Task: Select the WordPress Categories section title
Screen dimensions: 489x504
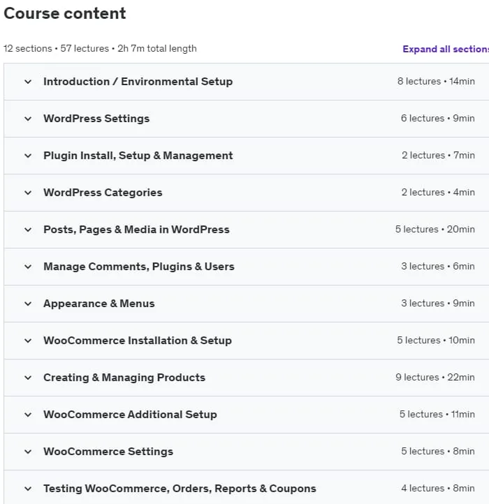Action: point(103,193)
